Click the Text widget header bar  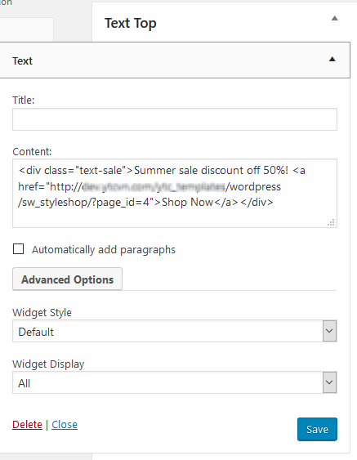pyautogui.click(x=175, y=60)
